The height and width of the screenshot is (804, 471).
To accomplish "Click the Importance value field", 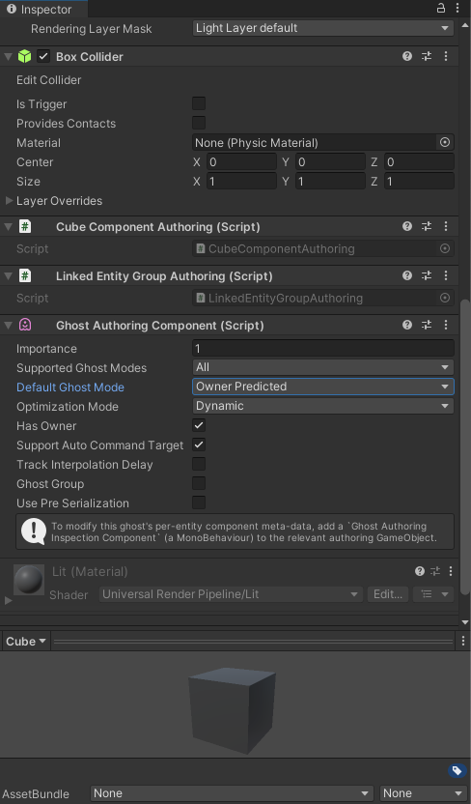I will tap(323, 349).
